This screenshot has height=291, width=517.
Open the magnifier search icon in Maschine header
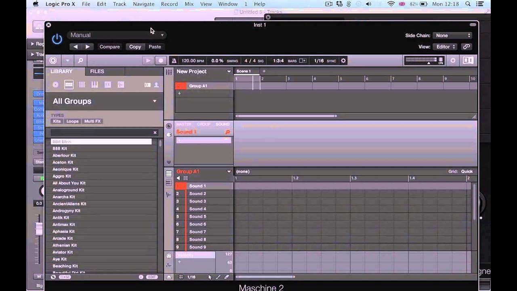click(x=80, y=61)
